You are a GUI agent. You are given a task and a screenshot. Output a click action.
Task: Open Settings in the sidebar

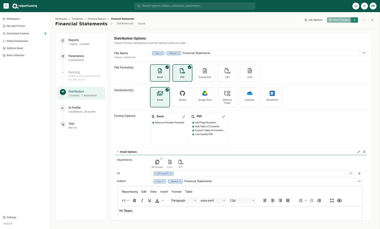(10, 217)
